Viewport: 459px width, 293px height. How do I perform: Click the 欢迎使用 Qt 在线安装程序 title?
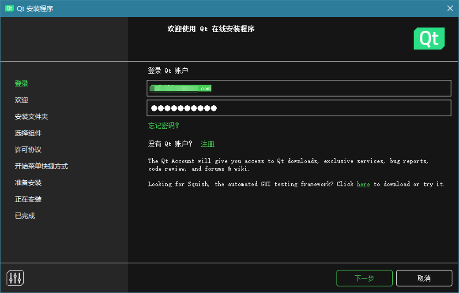[211, 29]
